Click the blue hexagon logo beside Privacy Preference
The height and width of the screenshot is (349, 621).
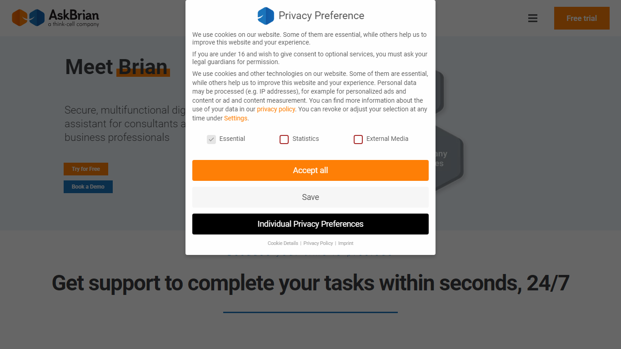265,16
